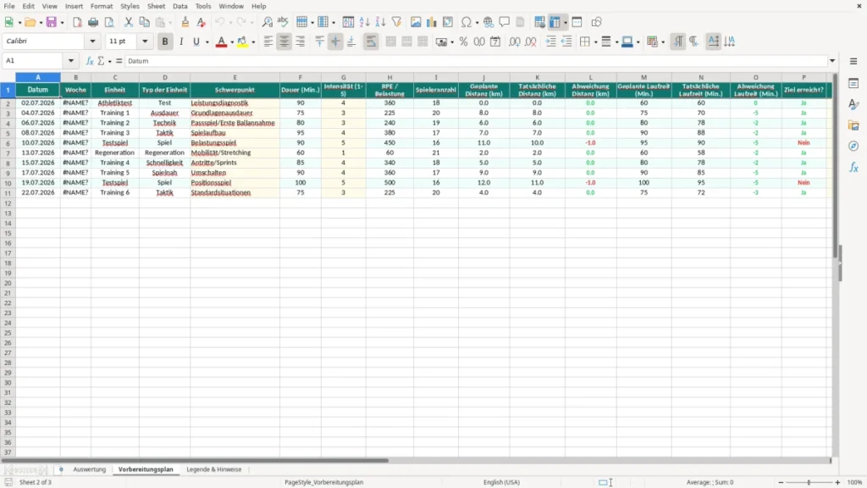Click English (USA) language in status bar
This screenshot has width=867, height=488.
(501, 482)
